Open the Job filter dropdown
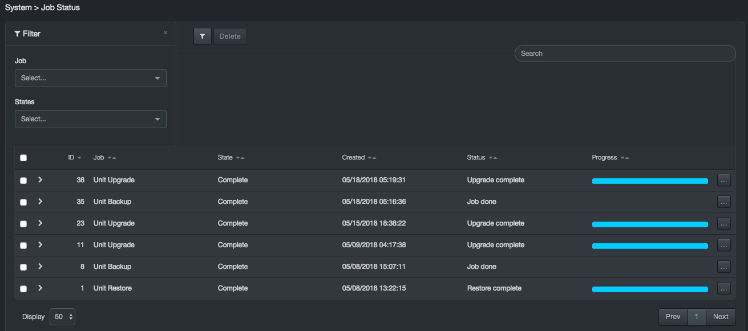 point(91,78)
